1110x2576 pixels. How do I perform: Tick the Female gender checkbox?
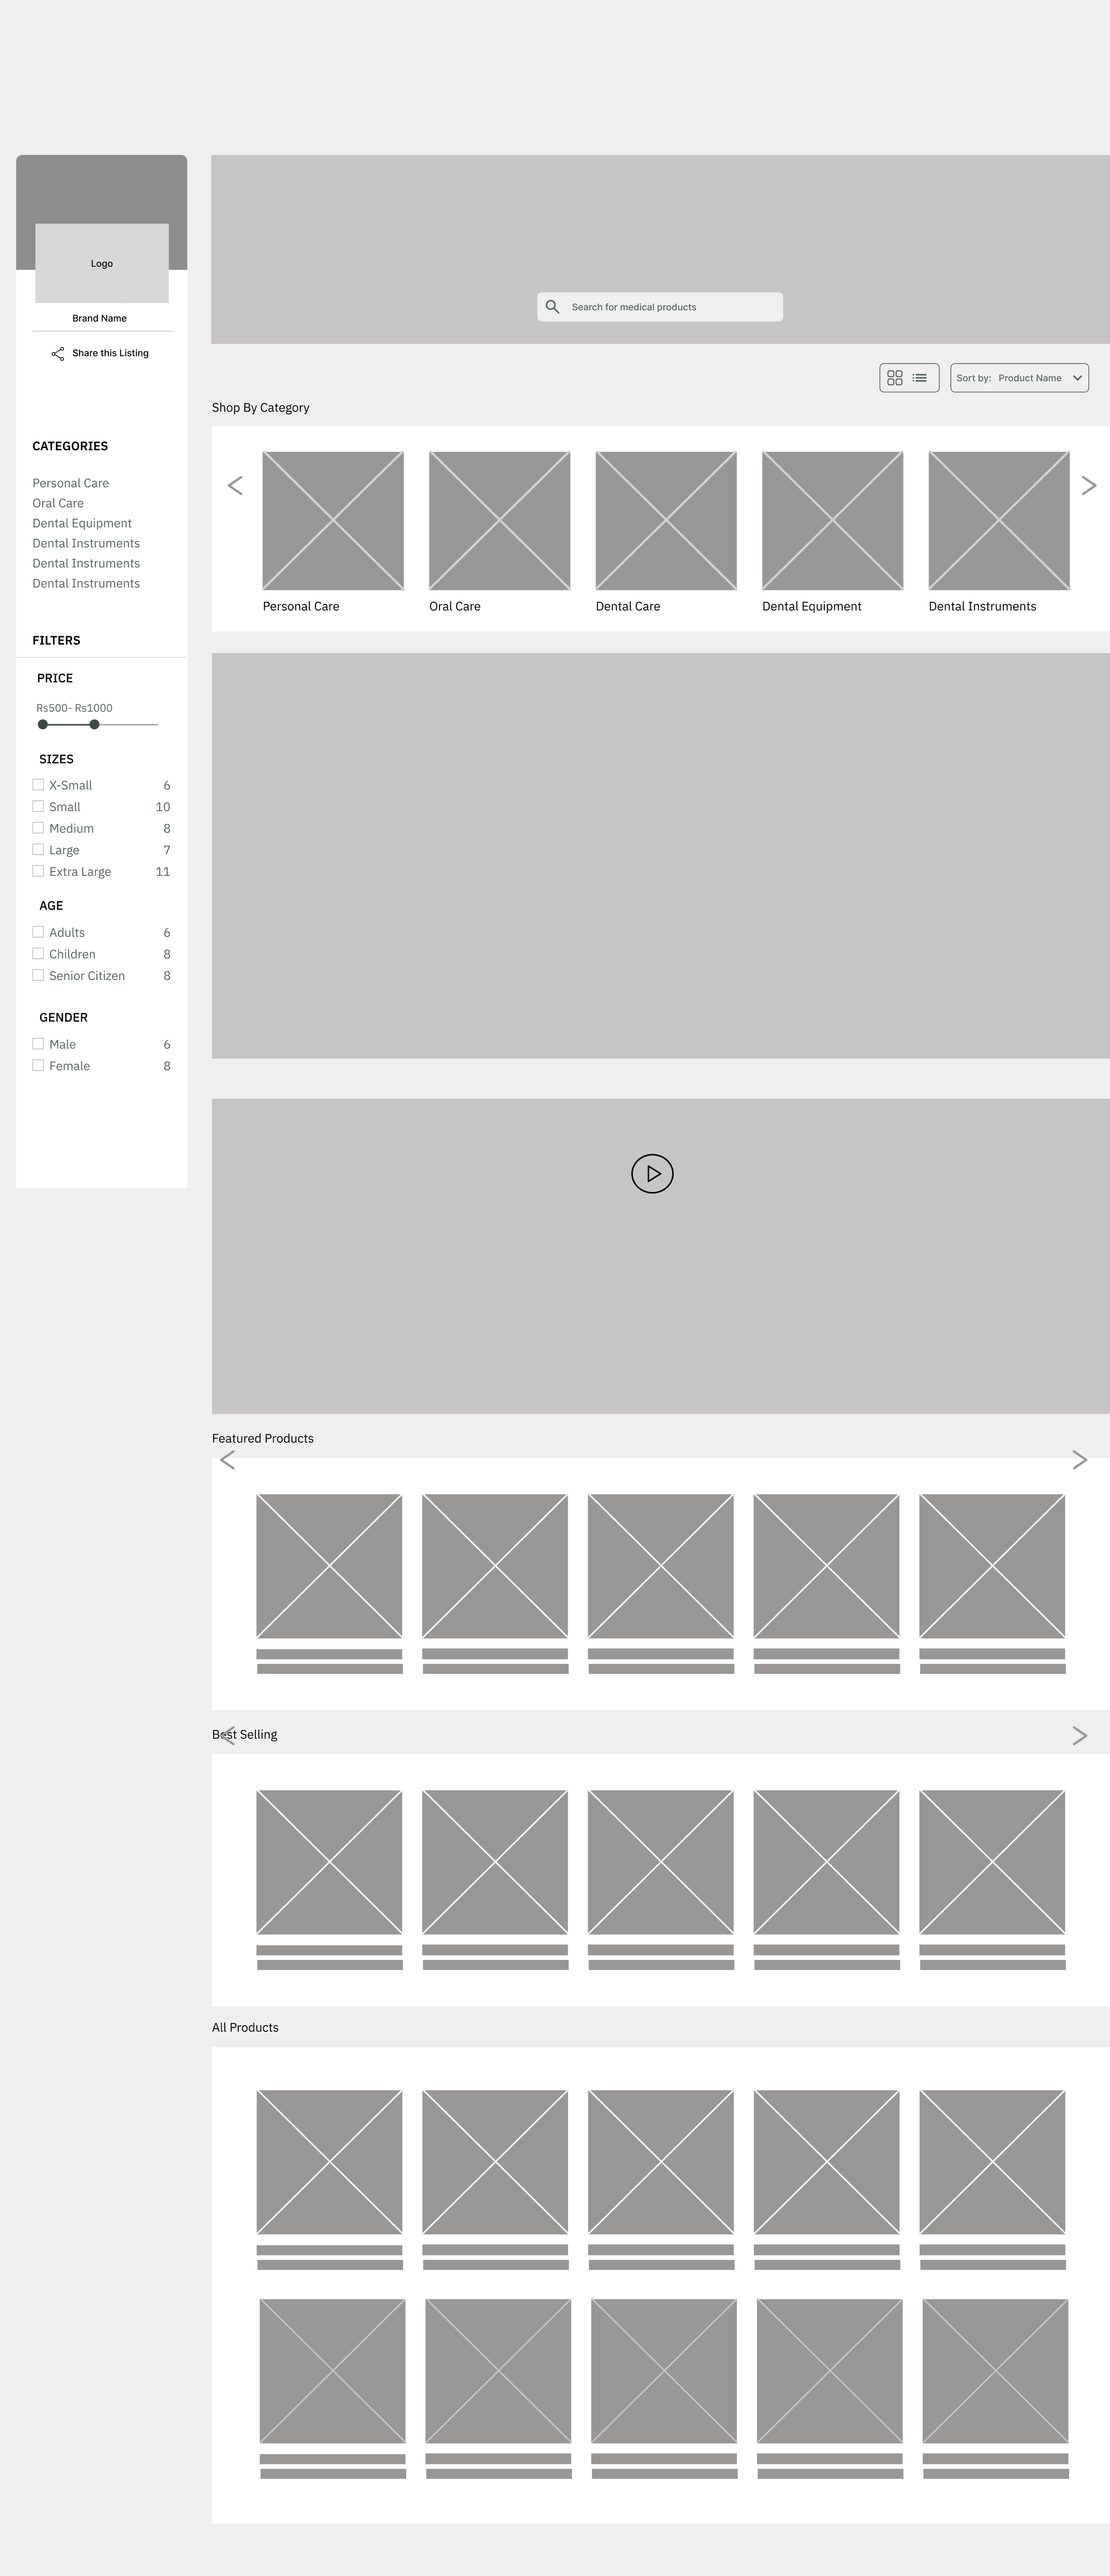38,1065
